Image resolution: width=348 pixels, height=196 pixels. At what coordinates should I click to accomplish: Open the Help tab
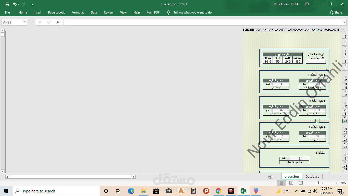(137, 13)
